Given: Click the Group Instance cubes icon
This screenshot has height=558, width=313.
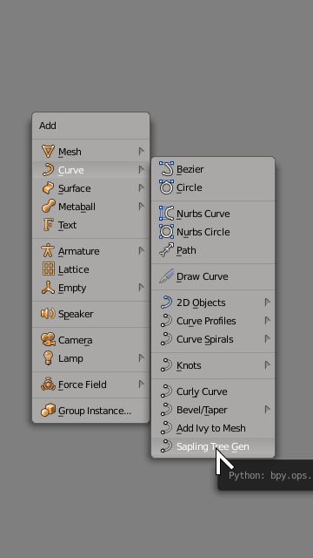Looking at the screenshot, I should click(x=48, y=411).
